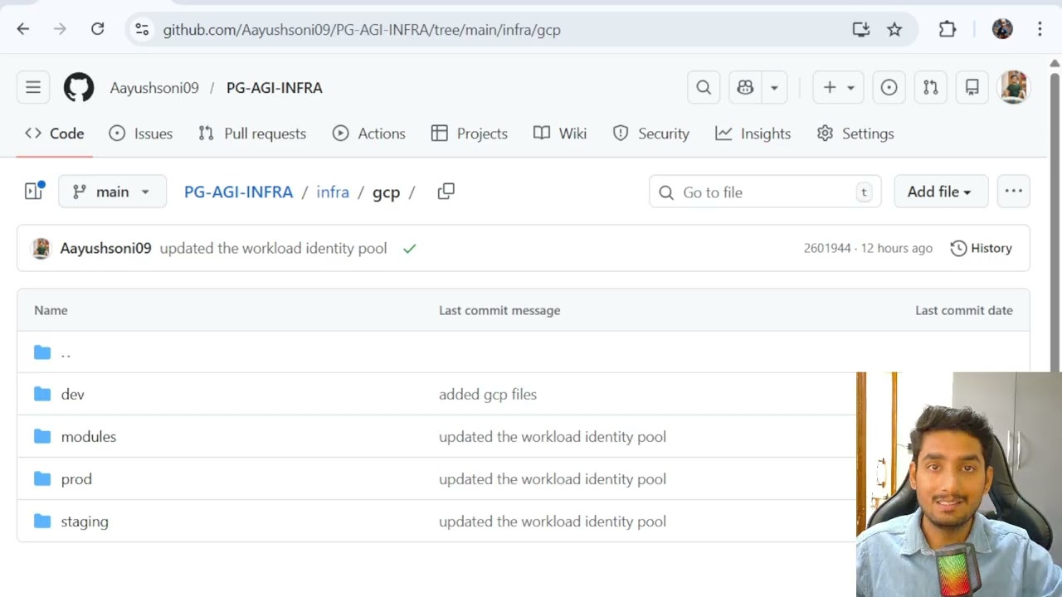The height and width of the screenshot is (597, 1062).
Task: Open GitHub global navigation hamburger menu
Action: [33, 87]
